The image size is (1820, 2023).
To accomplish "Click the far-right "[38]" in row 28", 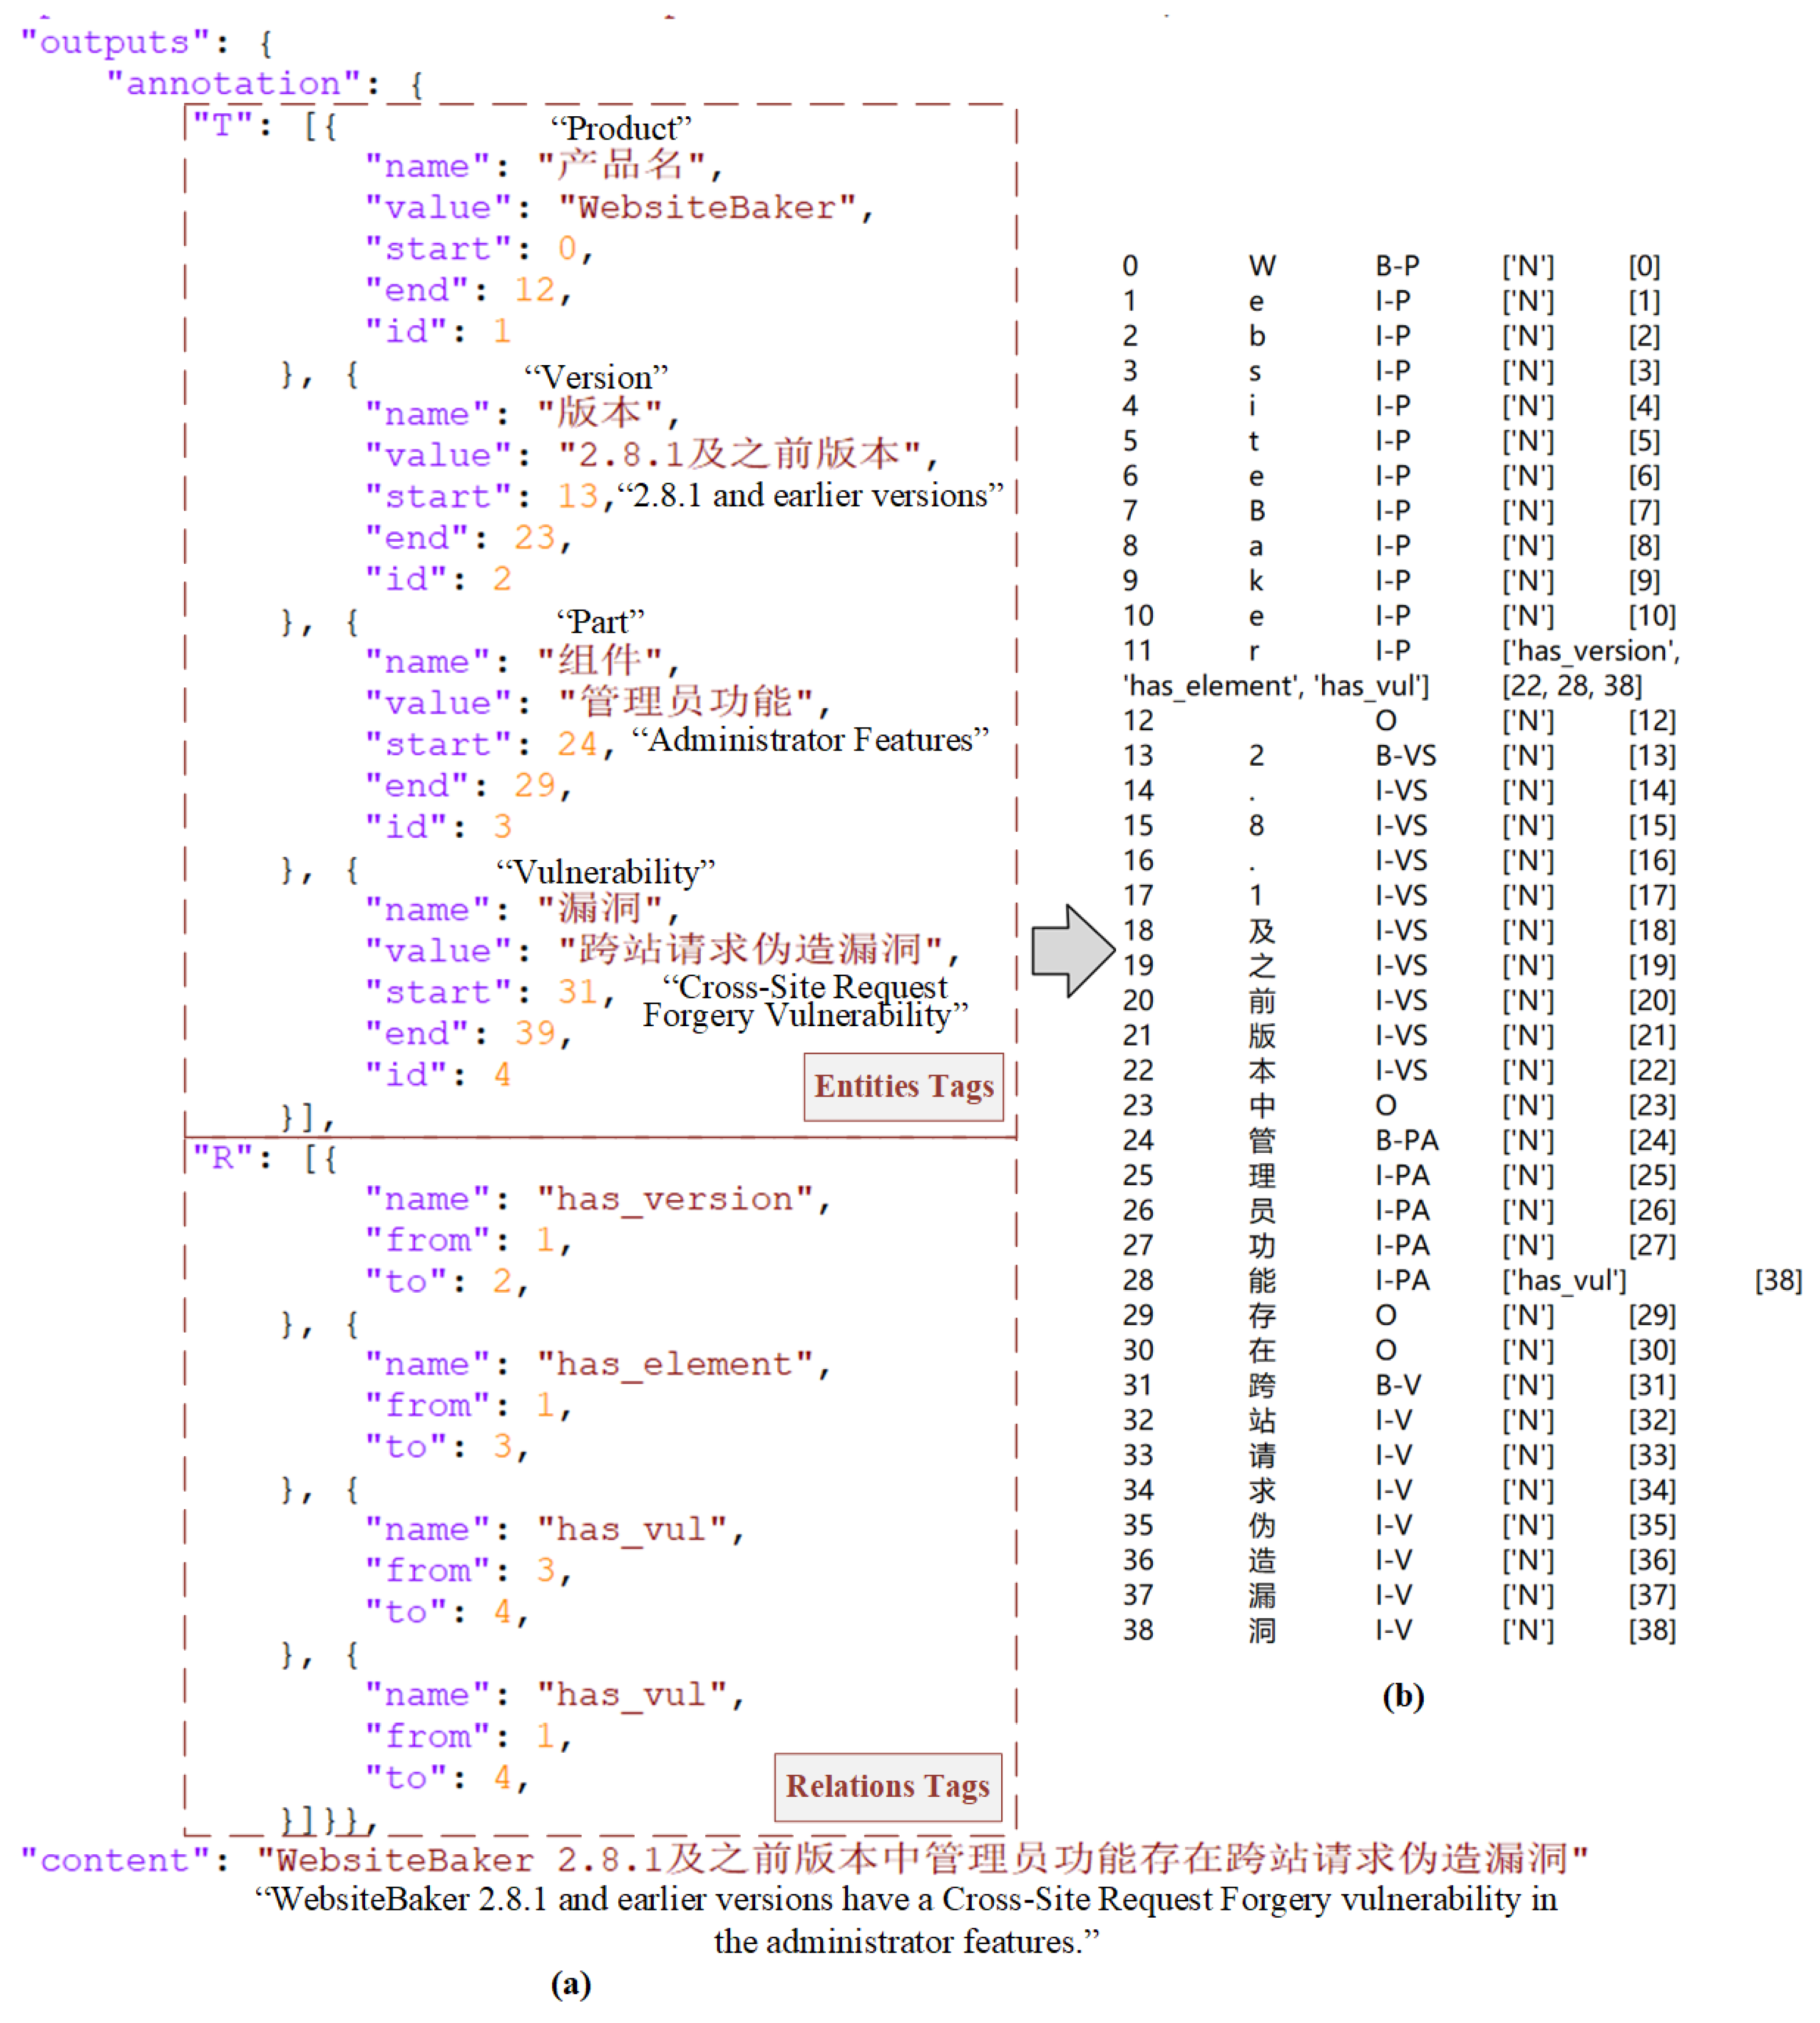I will coord(1778,1280).
